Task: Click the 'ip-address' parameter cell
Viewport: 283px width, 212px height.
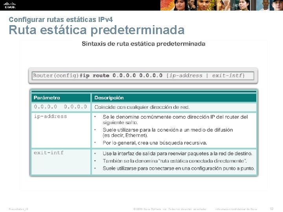Action: coord(61,130)
